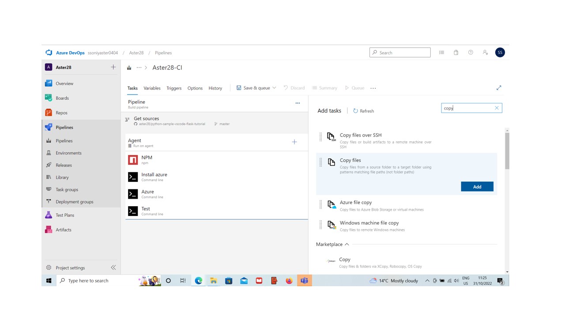Show hidden system tray icons chevron

point(427,280)
